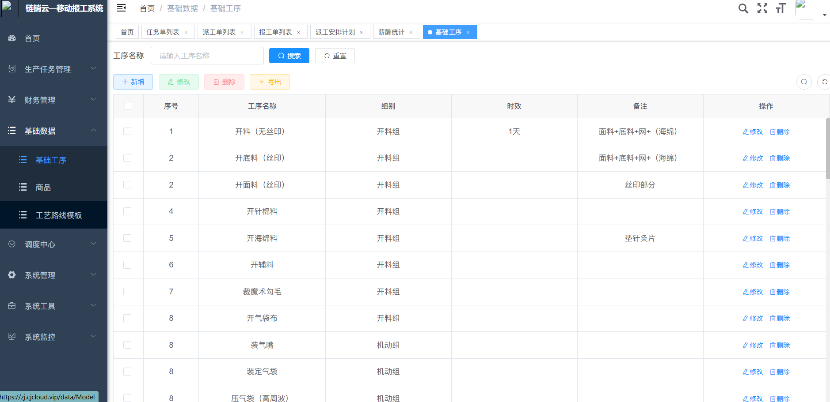Screen dimensions: 830x402
Task: Select the checkbox for 开针棉料 row
Action: click(127, 211)
